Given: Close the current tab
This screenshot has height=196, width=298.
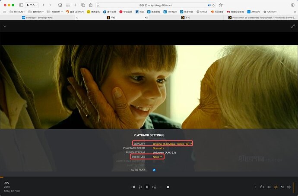Looking at the screenshot, I should click(x=77, y=18).
